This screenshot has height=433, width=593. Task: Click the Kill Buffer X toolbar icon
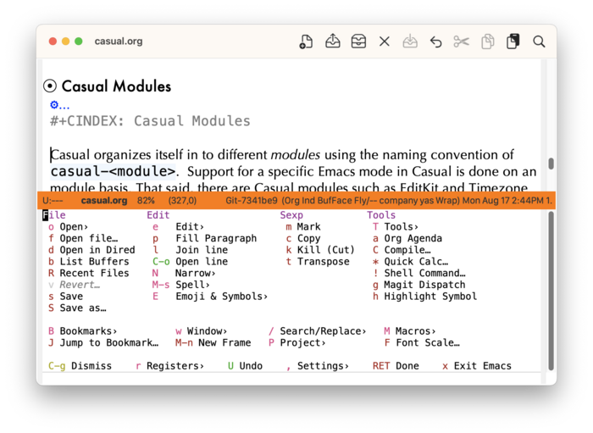(x=385, y=42)
